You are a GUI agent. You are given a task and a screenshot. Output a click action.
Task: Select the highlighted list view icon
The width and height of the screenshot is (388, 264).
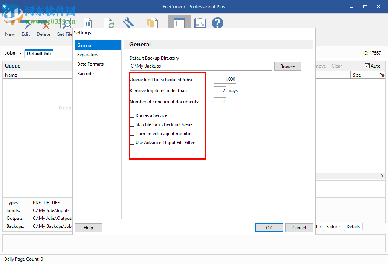(179, 23)
